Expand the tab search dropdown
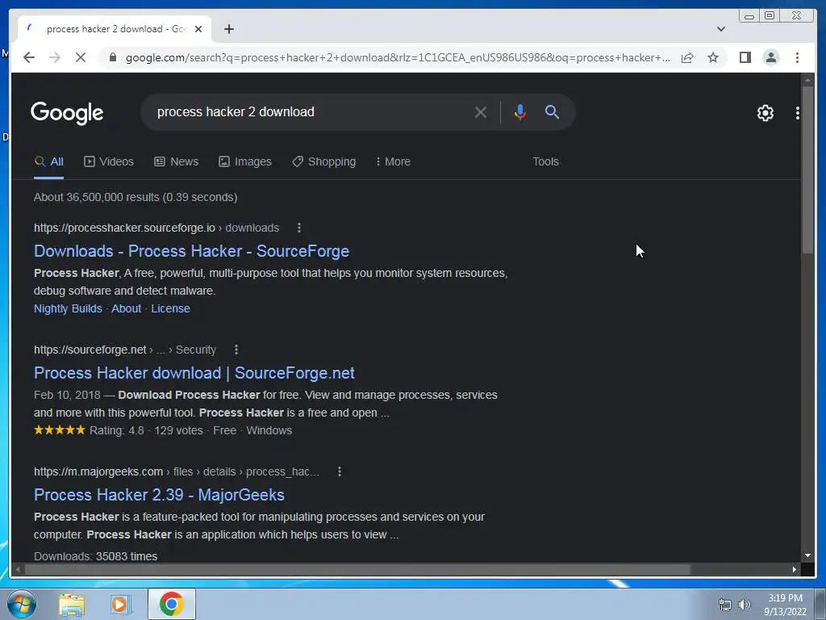826x620 pixels. (x=720, y=29)
